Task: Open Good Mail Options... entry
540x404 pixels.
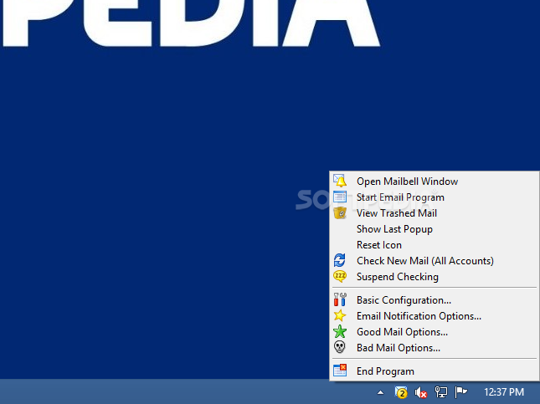Action: point(435,332)
